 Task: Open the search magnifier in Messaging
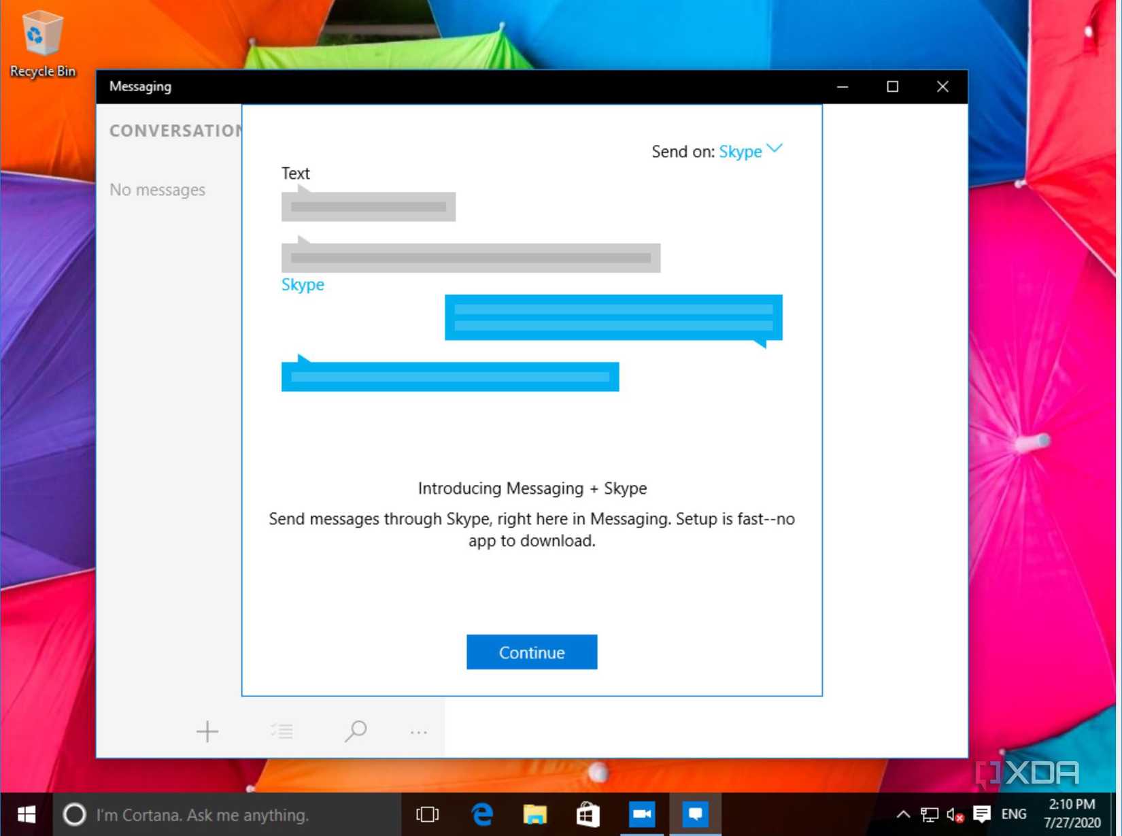pos(356,732)
